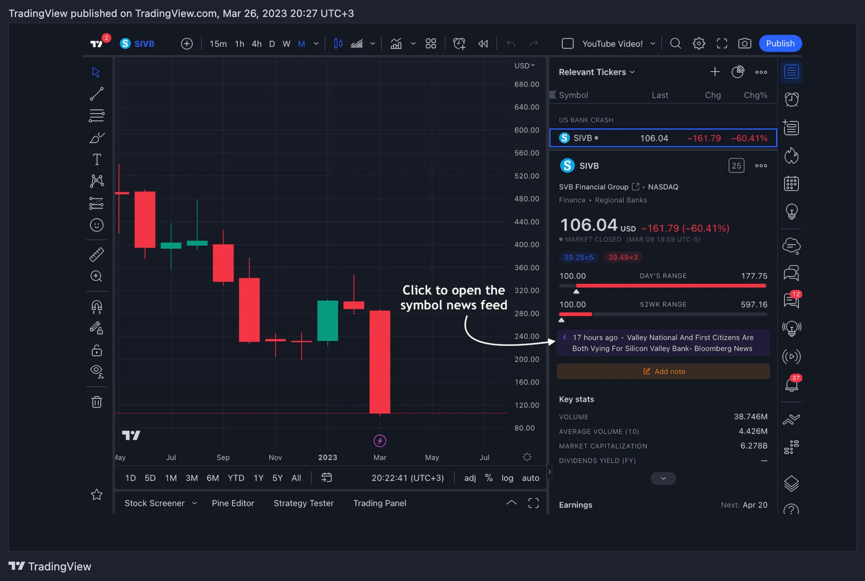The width and height of the screenshot is (865, 581).
Task: Open the Valley National news headline
Action: pos(663,343)
